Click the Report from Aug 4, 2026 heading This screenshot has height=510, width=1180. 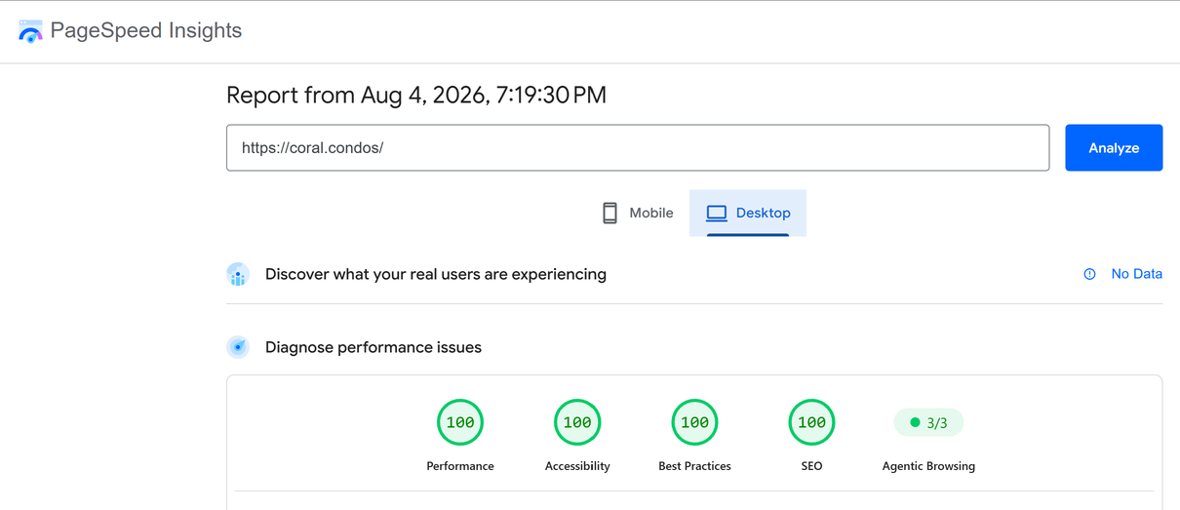click(x=416, y=96)
